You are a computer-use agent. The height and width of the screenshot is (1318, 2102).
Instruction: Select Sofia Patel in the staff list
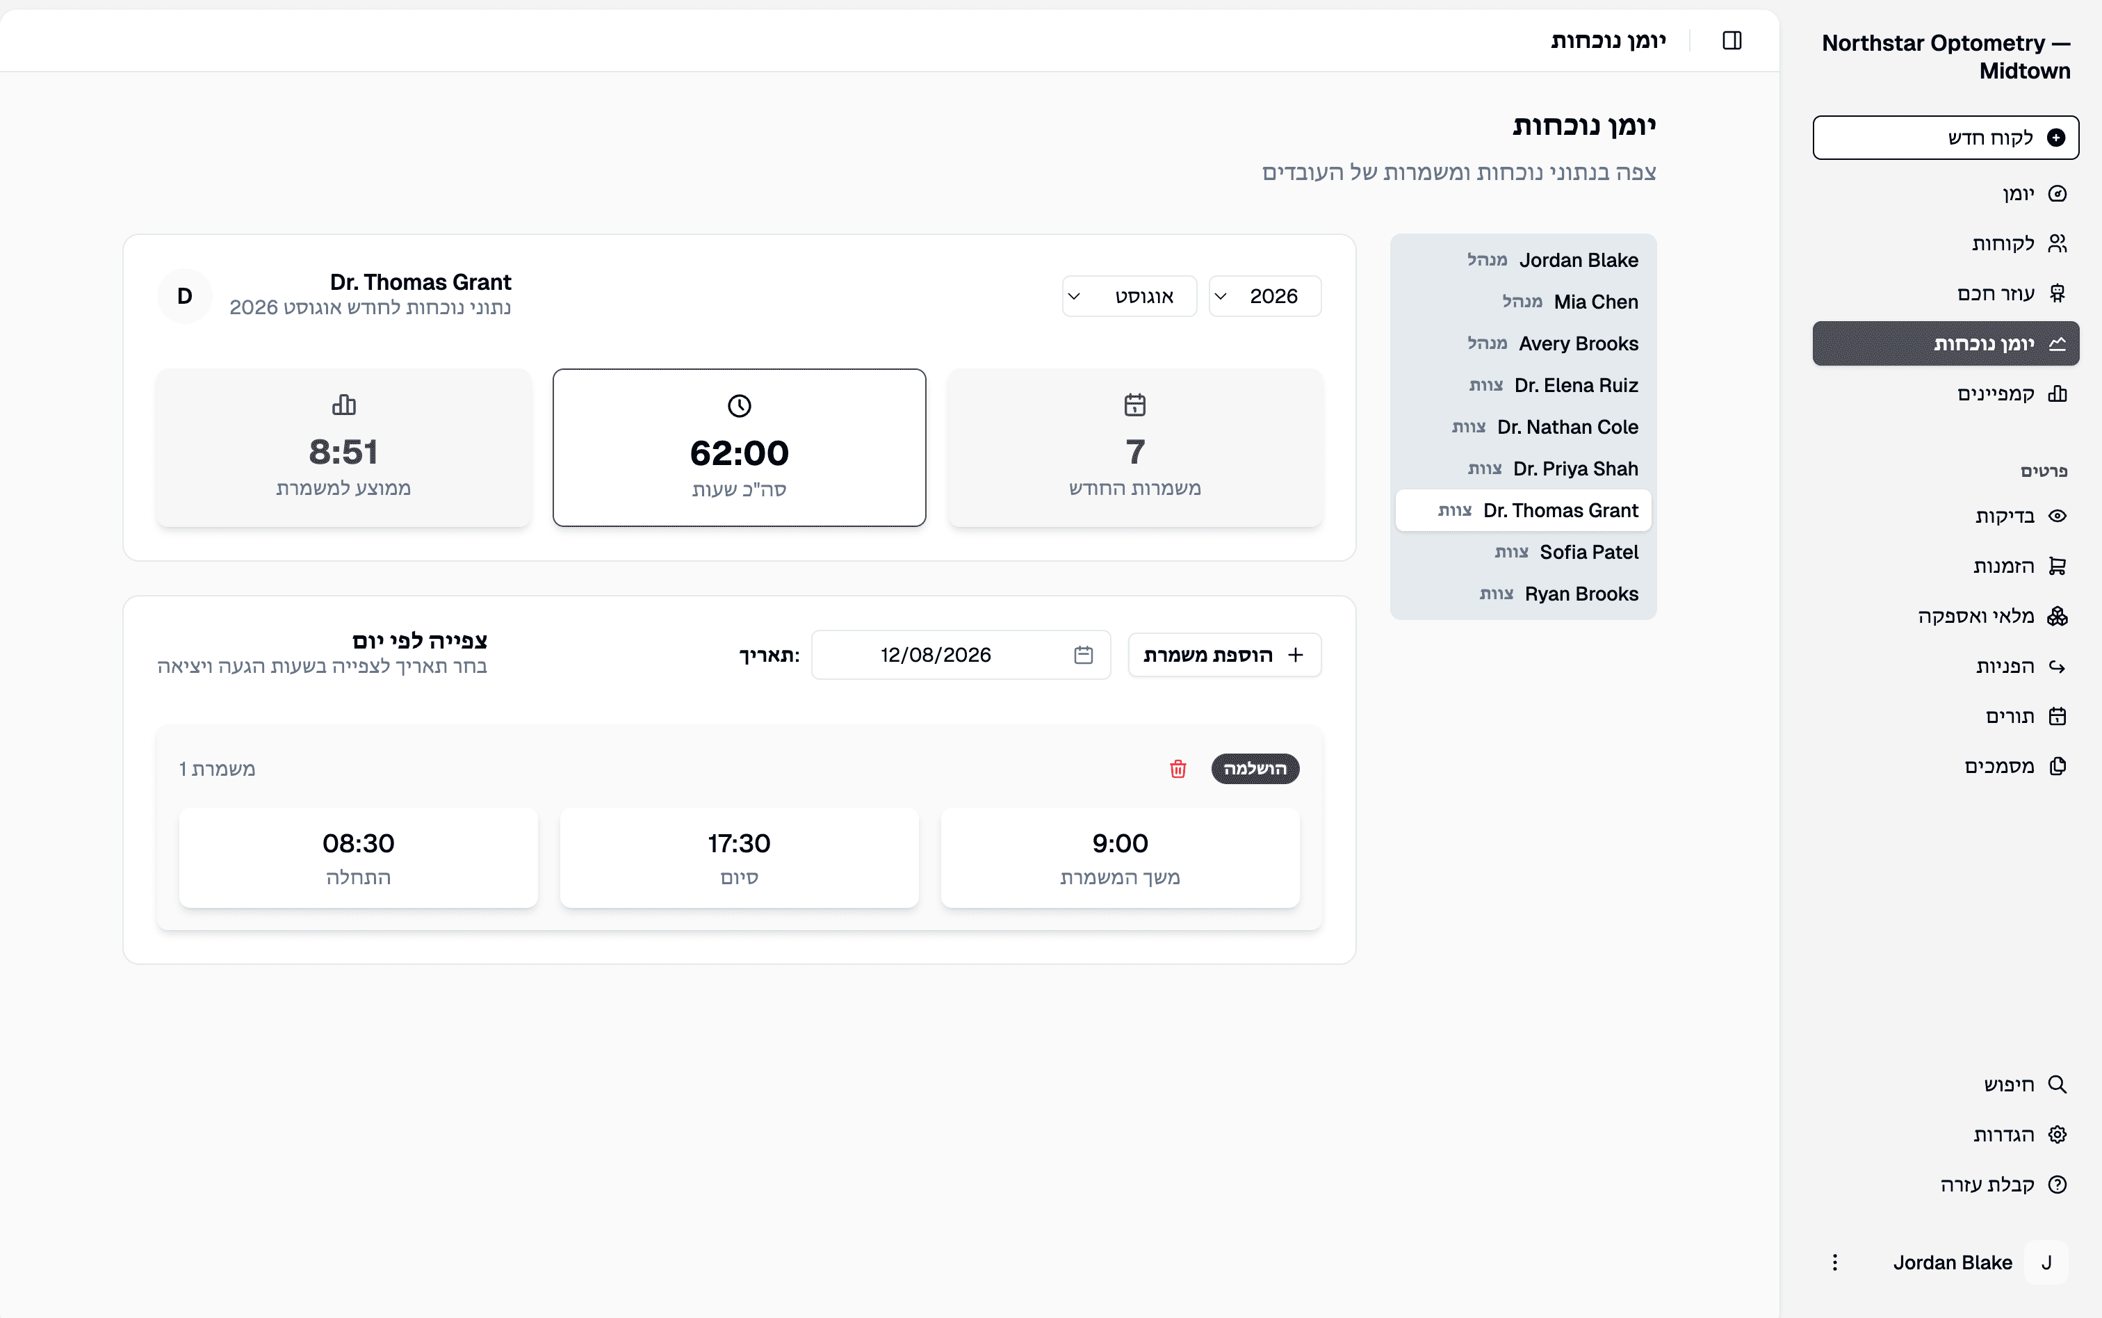pyautogui.click(x=1524, y=553)
